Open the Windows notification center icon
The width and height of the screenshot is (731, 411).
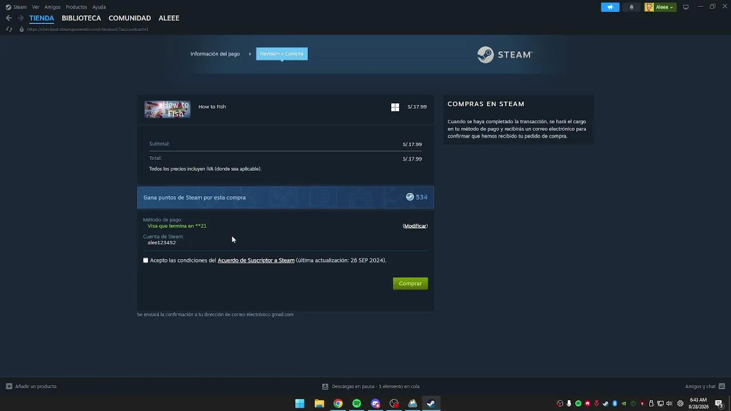[x=719, y=404]
